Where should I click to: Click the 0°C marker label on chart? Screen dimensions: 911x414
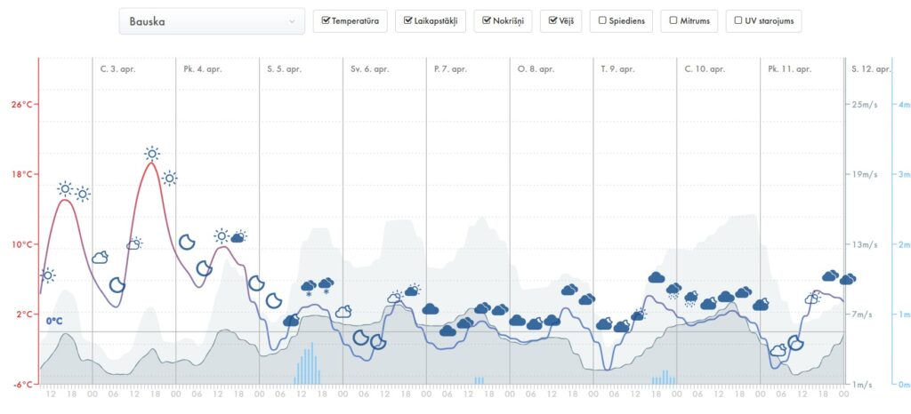(x=55, y=321)
